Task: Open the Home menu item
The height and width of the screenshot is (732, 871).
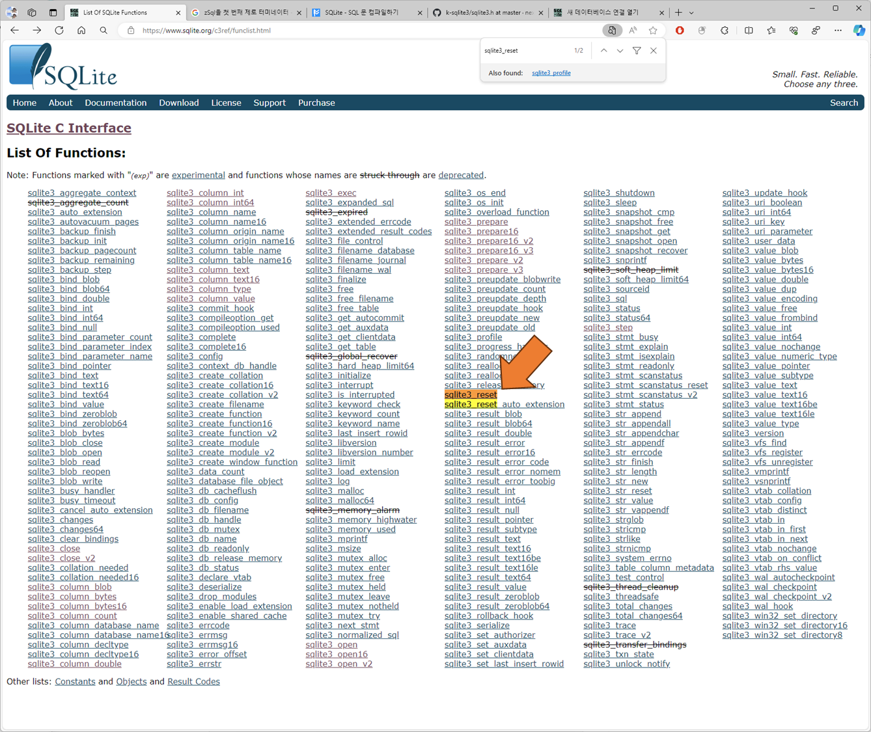Action: pyautogui.click(x=25, y=103)
